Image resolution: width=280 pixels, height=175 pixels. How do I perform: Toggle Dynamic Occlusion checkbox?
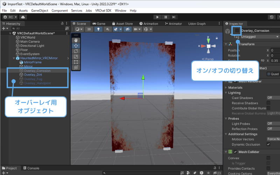click(268, 144)
